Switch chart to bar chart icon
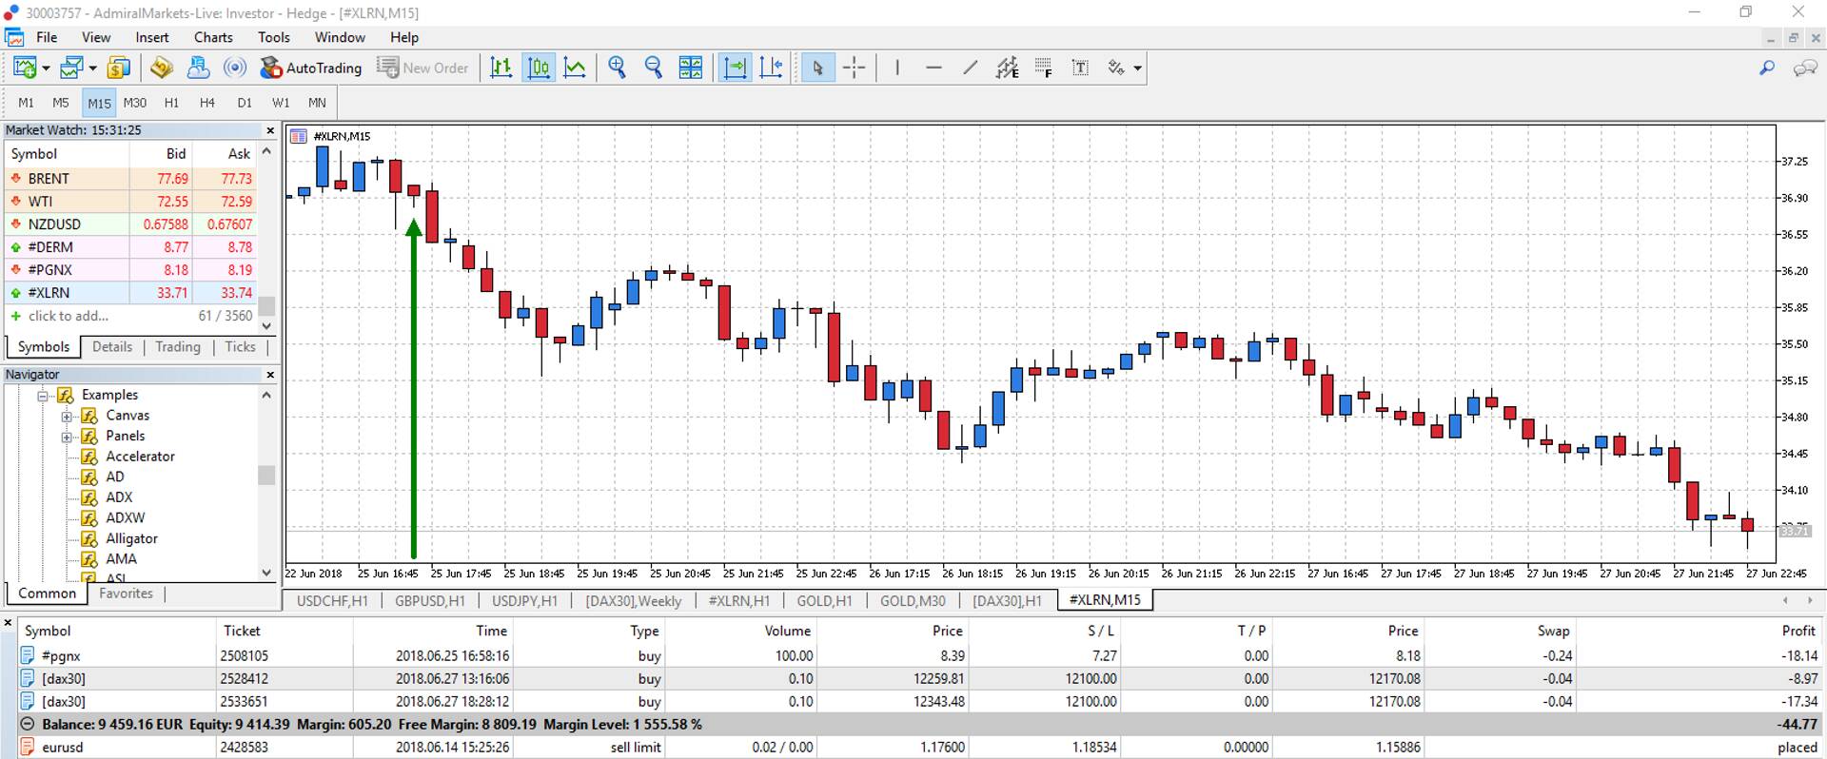Image resolution: width=1827 pixels, height=759 pixels. [501, 68]
